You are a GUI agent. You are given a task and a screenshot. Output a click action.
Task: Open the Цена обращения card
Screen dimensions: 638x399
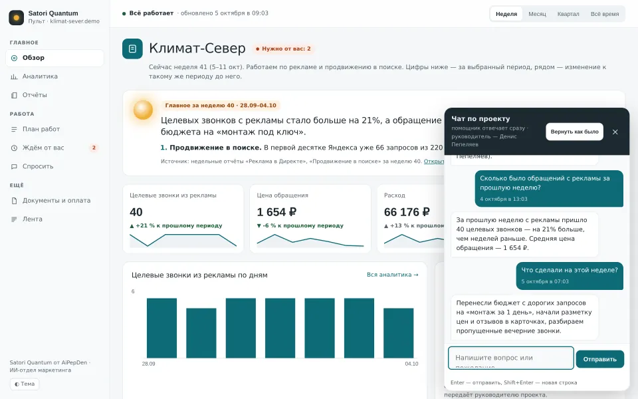tap(310, 219)
